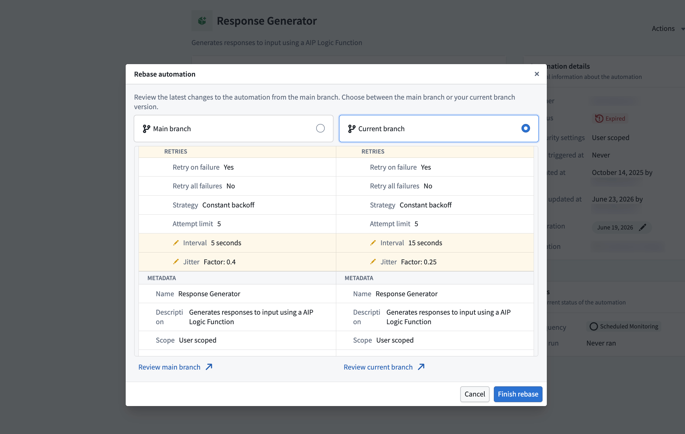
Task: Click current branch Name 'Response Generator' value
Action: [x=406, y=294]
